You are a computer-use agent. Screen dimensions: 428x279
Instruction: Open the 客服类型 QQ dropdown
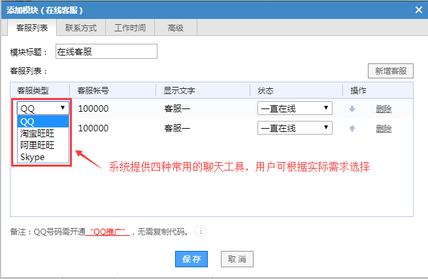pyautogui.click(x=43, y=108)
